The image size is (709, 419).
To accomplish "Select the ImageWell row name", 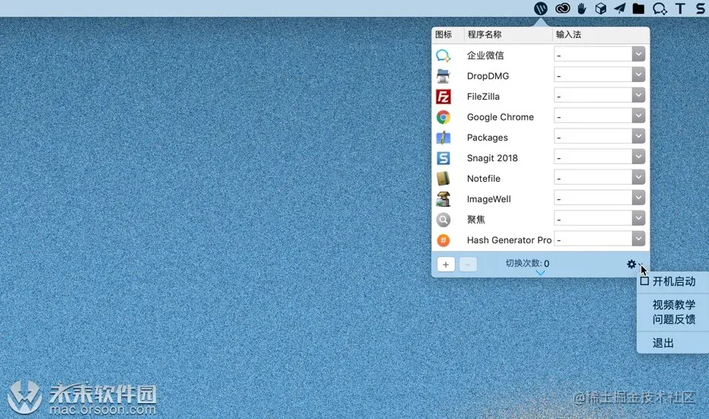I will tap(489, 199).
